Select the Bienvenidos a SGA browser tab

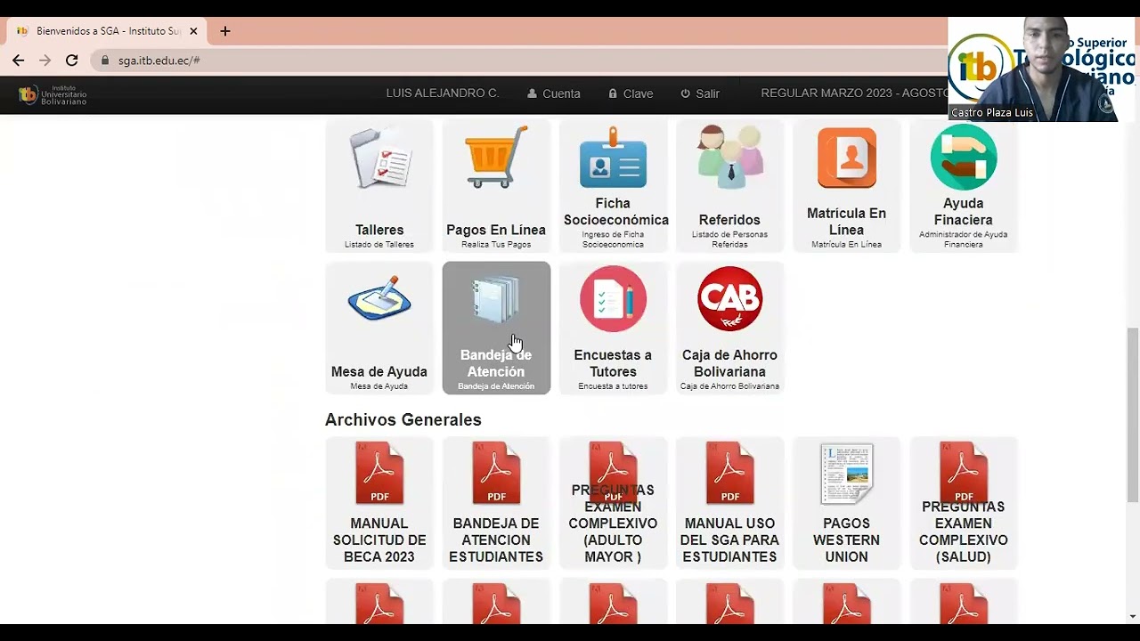107,31
